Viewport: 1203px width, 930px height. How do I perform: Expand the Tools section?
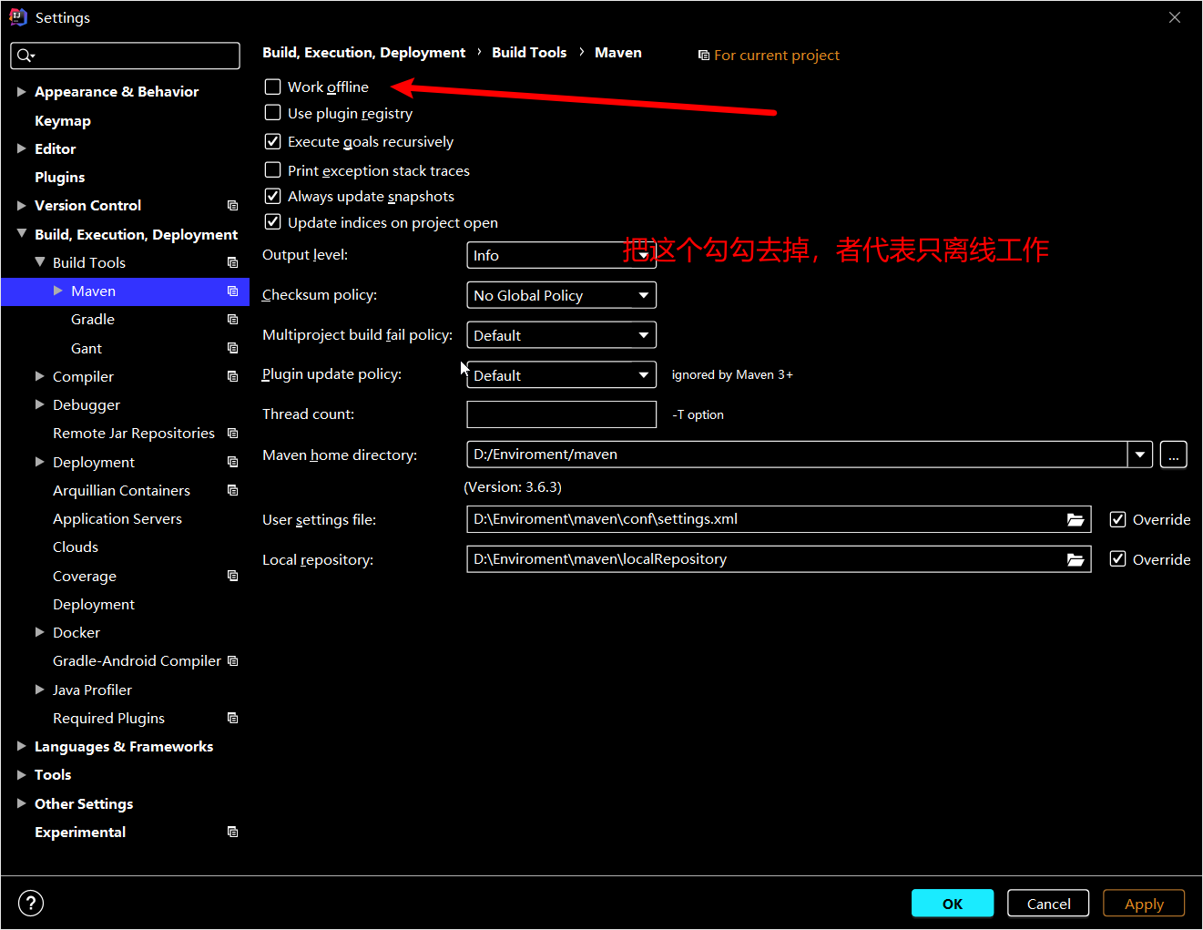(21, 774)
